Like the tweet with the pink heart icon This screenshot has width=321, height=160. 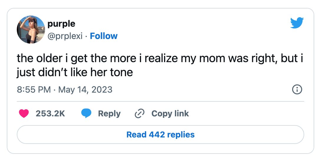tap(24, 113)
